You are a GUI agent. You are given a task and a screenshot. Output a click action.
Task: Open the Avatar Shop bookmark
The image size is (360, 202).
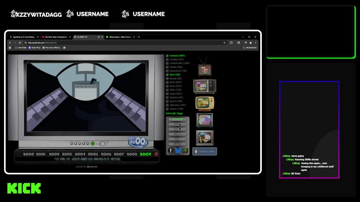point(34,48)
